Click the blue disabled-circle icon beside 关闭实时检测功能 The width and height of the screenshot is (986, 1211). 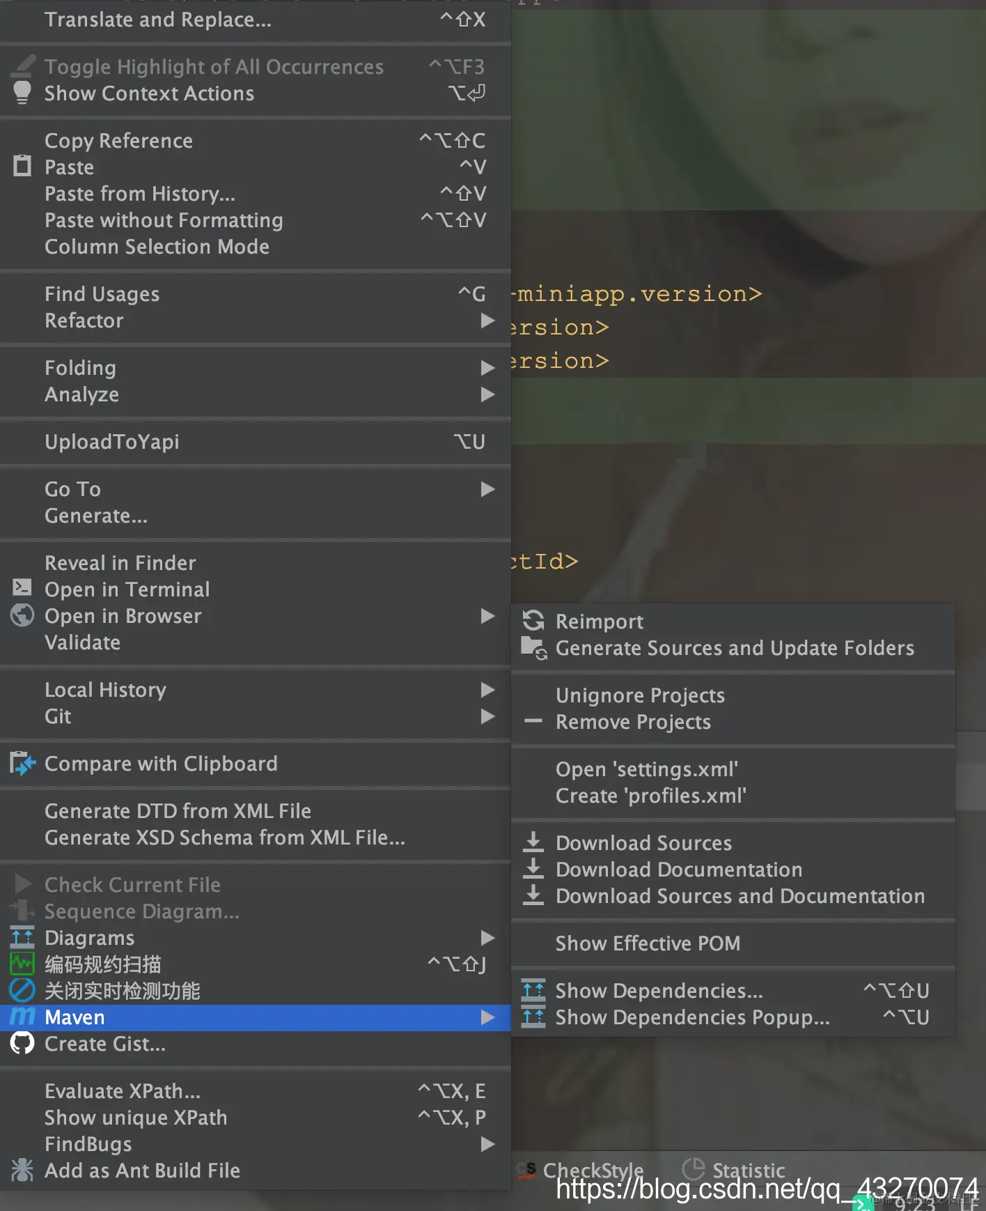pos(22,990)
